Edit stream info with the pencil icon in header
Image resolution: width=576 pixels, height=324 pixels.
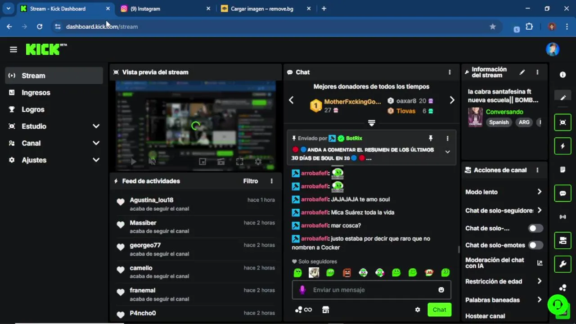pos(522,72)
